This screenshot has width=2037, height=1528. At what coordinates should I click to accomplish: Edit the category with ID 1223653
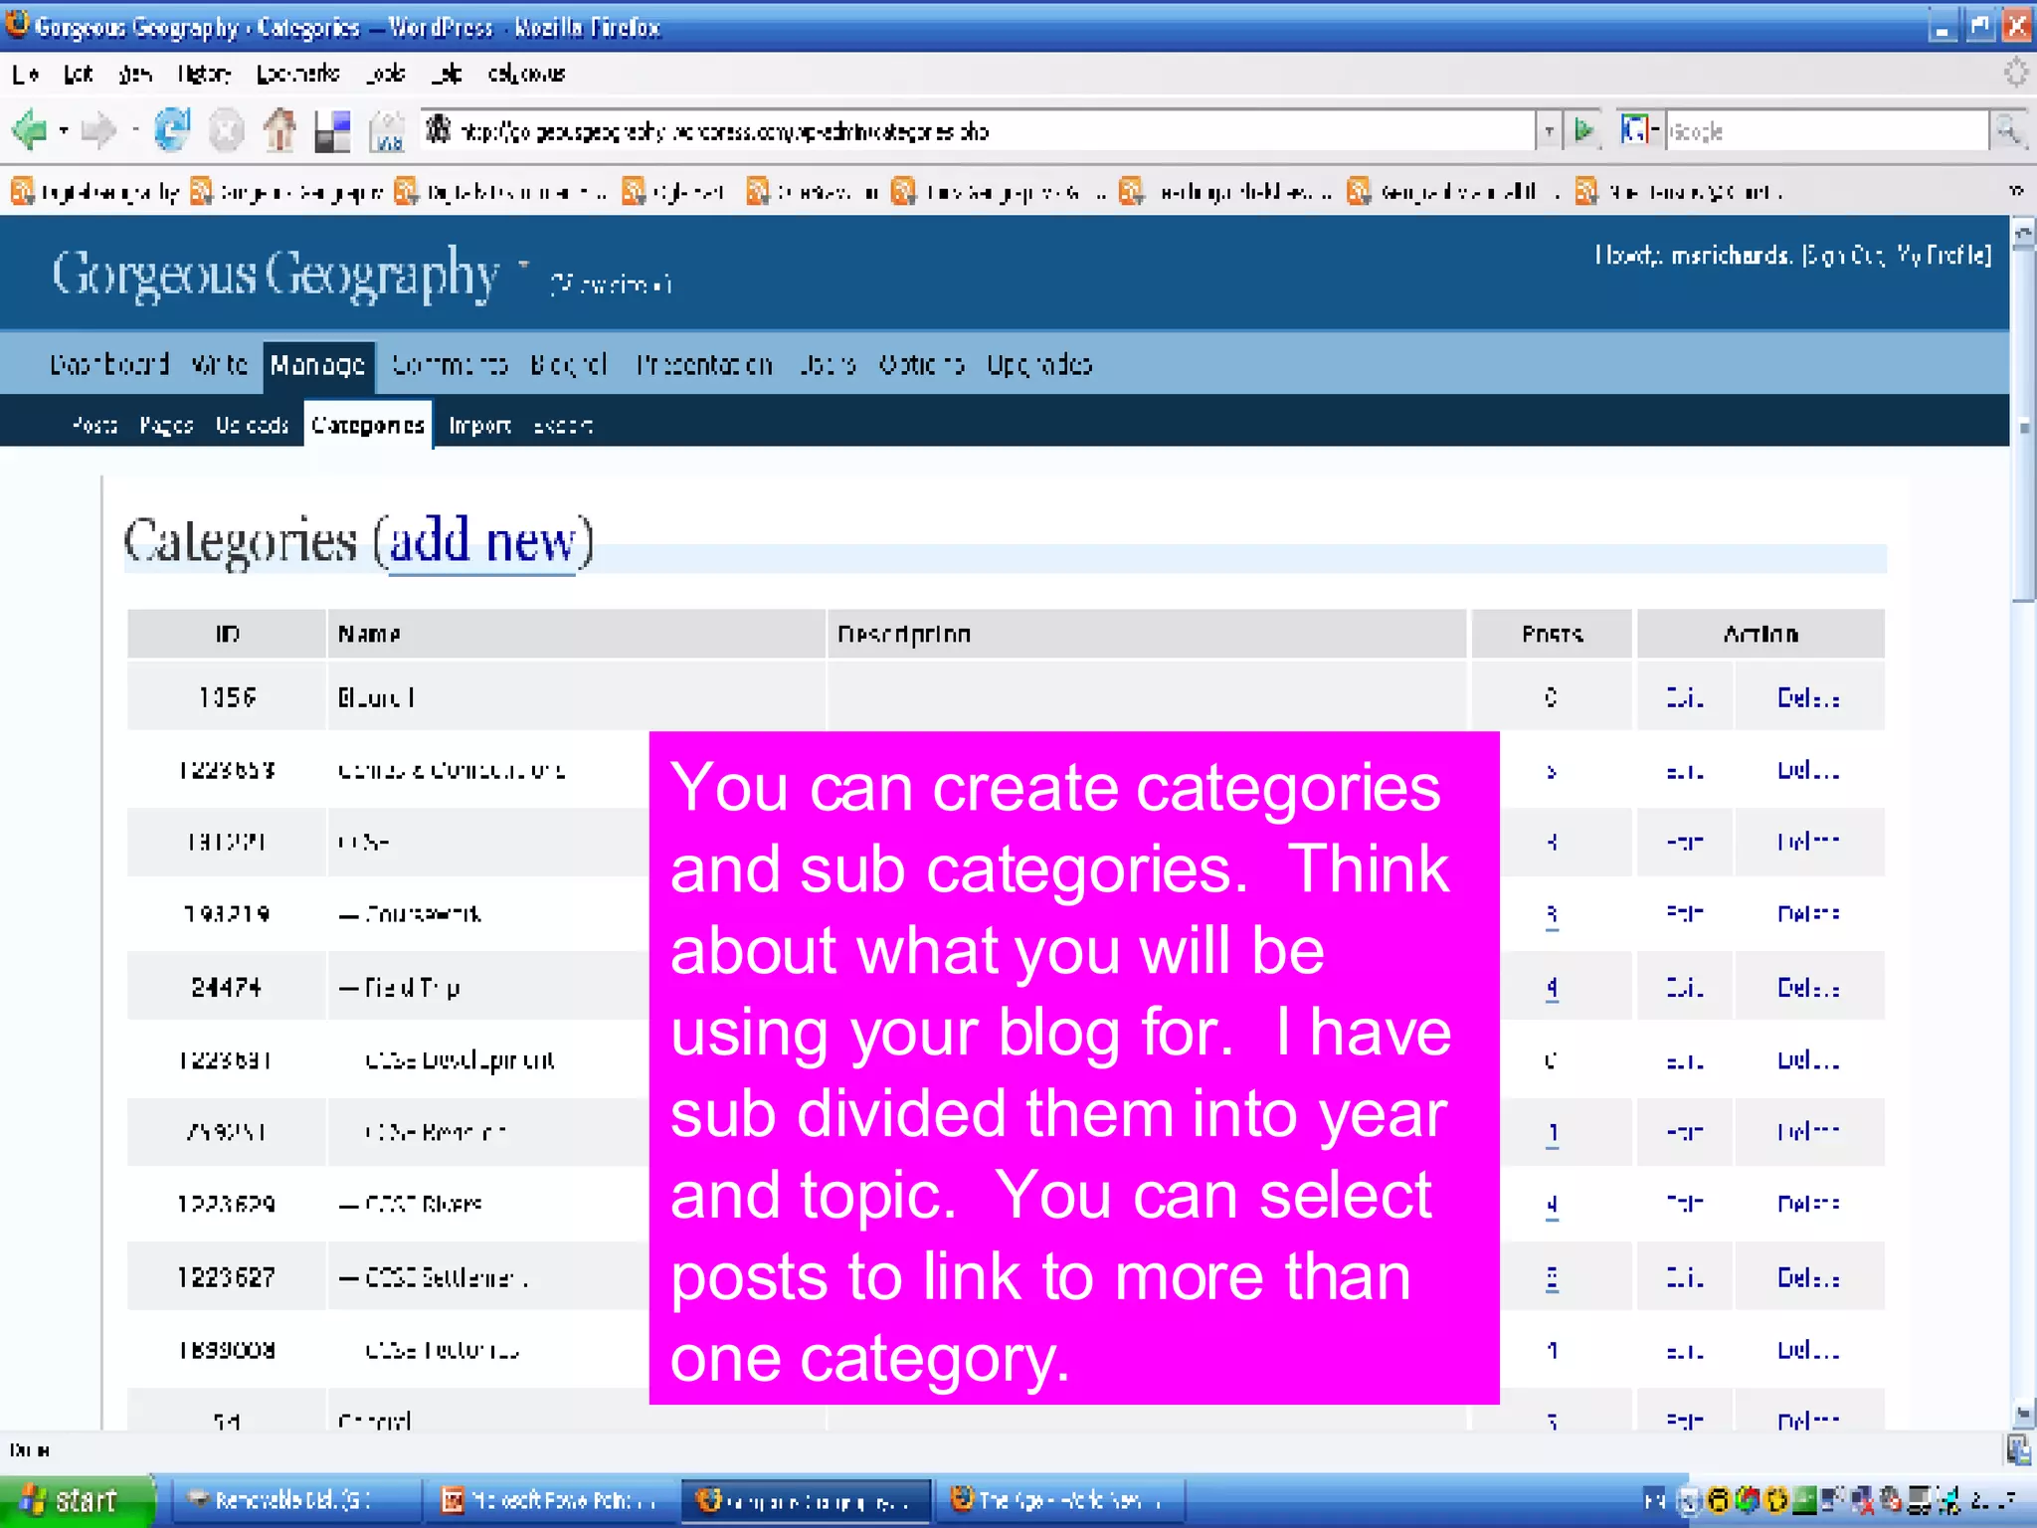point(1685,771)
